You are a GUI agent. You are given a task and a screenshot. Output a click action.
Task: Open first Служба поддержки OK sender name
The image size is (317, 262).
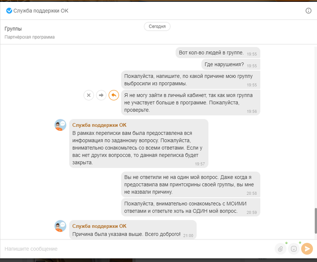(99, 125)
